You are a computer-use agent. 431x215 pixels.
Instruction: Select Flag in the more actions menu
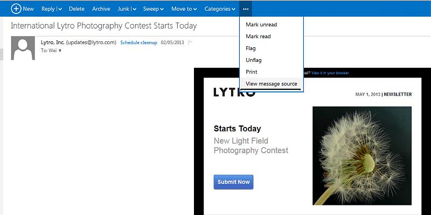251,48
